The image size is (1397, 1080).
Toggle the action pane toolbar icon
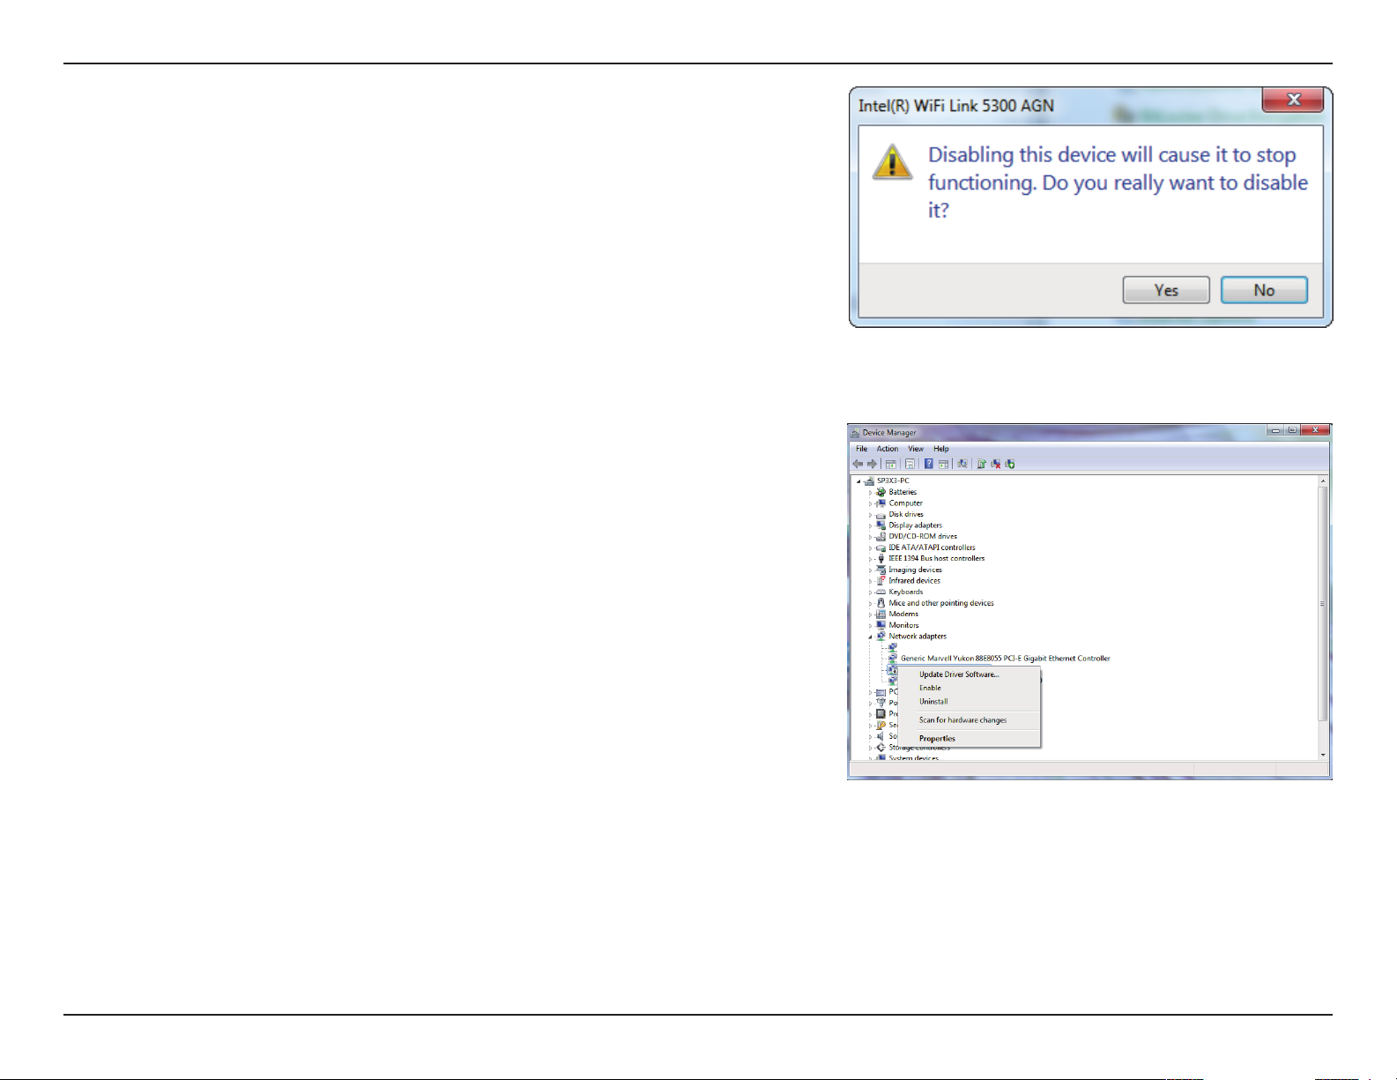click(x=943, y=464)
